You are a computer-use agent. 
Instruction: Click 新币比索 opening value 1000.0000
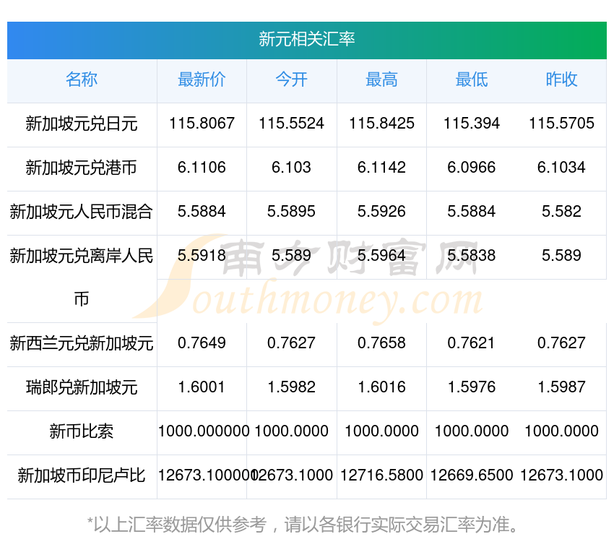tap(291, 431)
